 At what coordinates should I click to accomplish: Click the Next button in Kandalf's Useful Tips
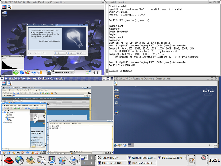click(72, 53)
